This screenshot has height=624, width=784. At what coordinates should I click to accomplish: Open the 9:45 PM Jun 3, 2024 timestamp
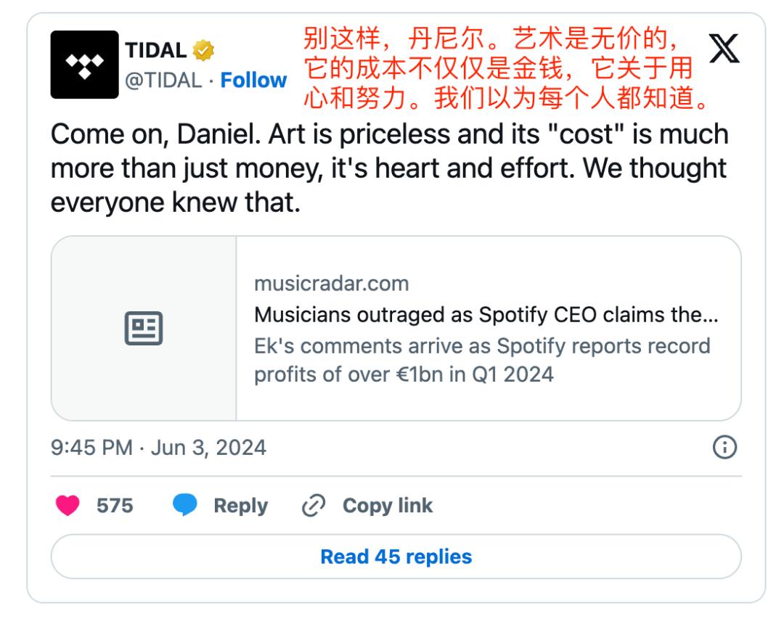[x=158, y=448]
